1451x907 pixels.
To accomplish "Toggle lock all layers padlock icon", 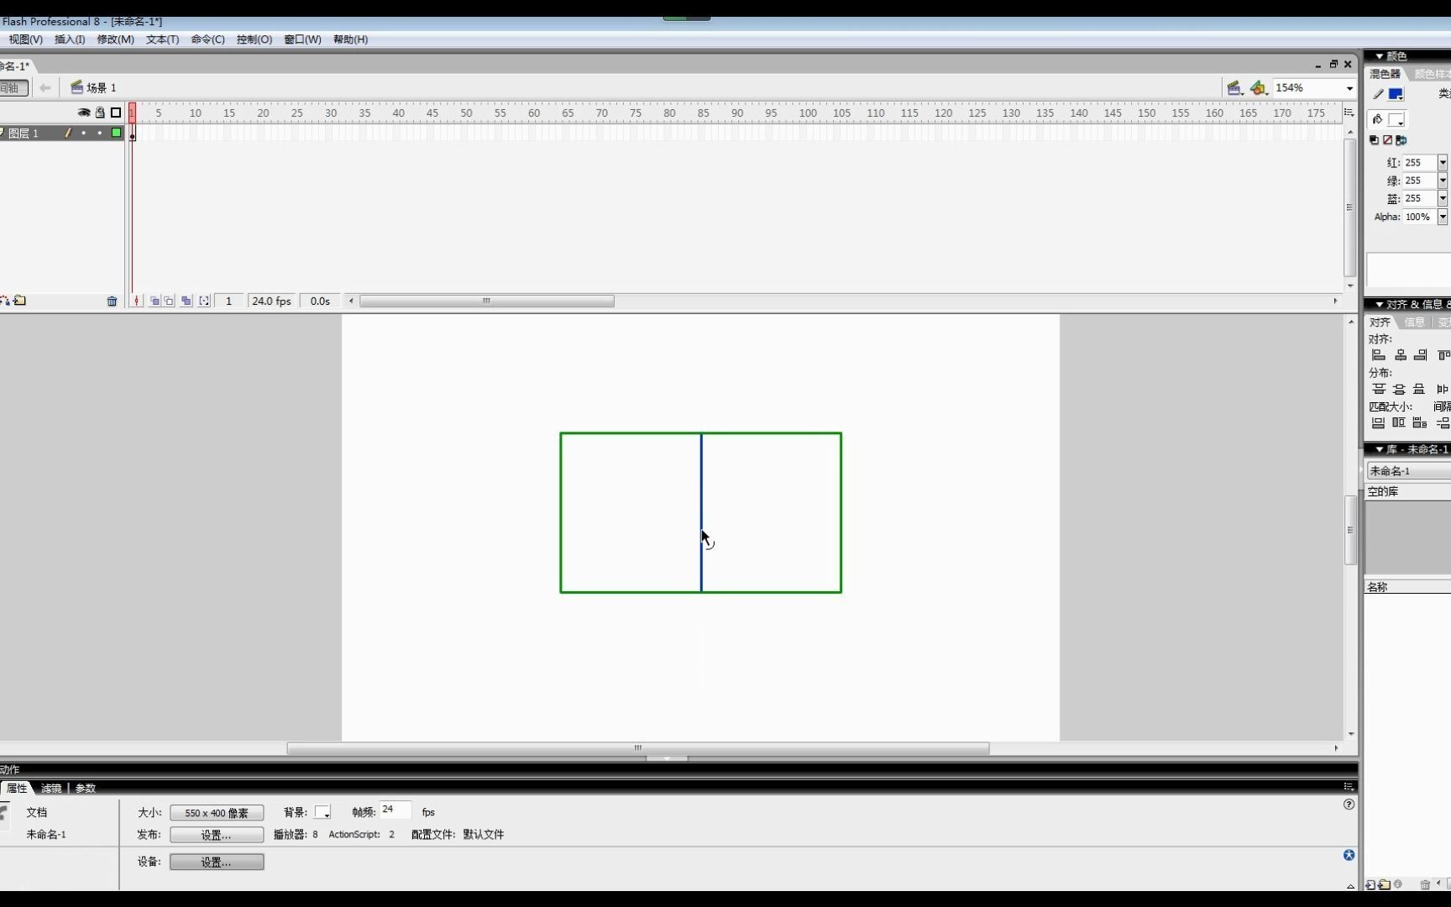I will (100, 113).
